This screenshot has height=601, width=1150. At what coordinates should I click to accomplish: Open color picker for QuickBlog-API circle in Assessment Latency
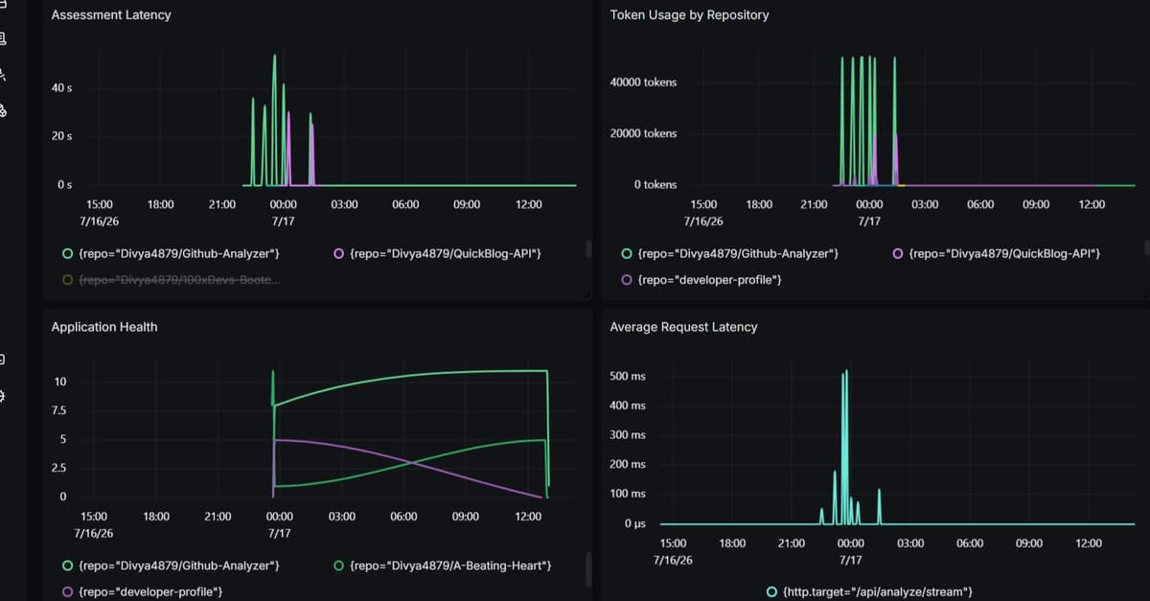point(339,254)
